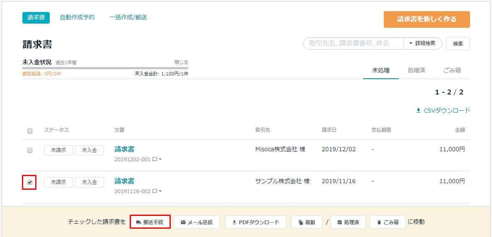
Task: Click the 請求日 column header
Action: pos(329,131)
